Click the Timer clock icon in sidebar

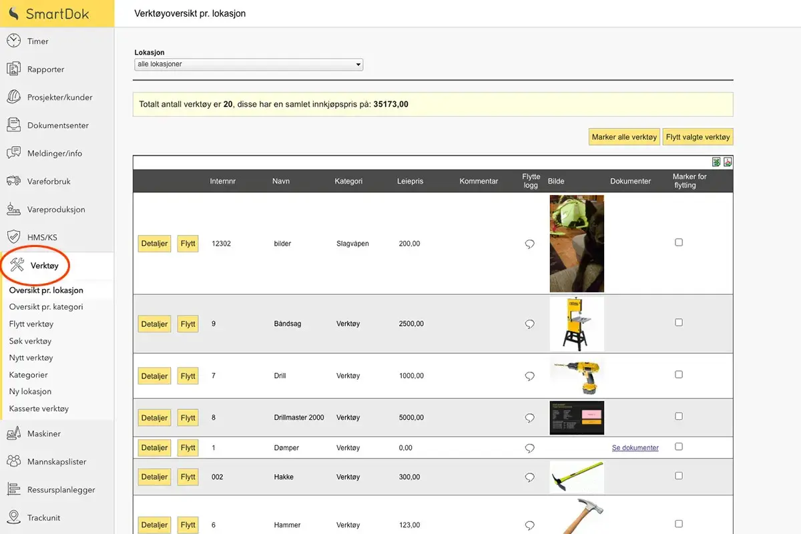click(13, 41)
